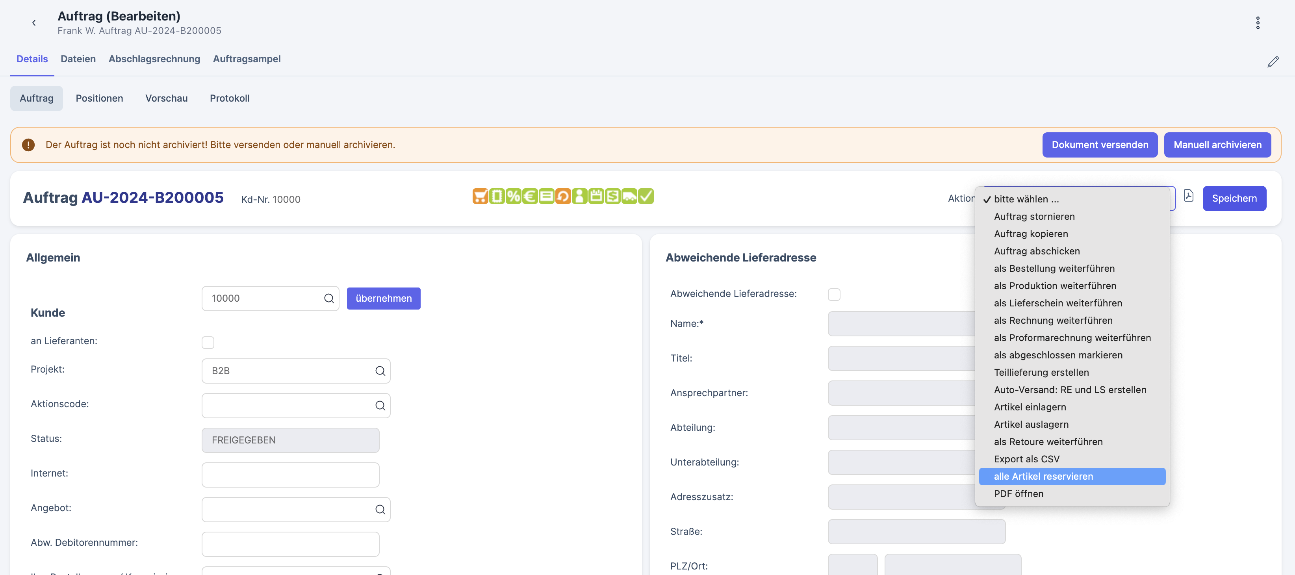
Task: Click the euro sign status icon
Action: tap(530, 196)
